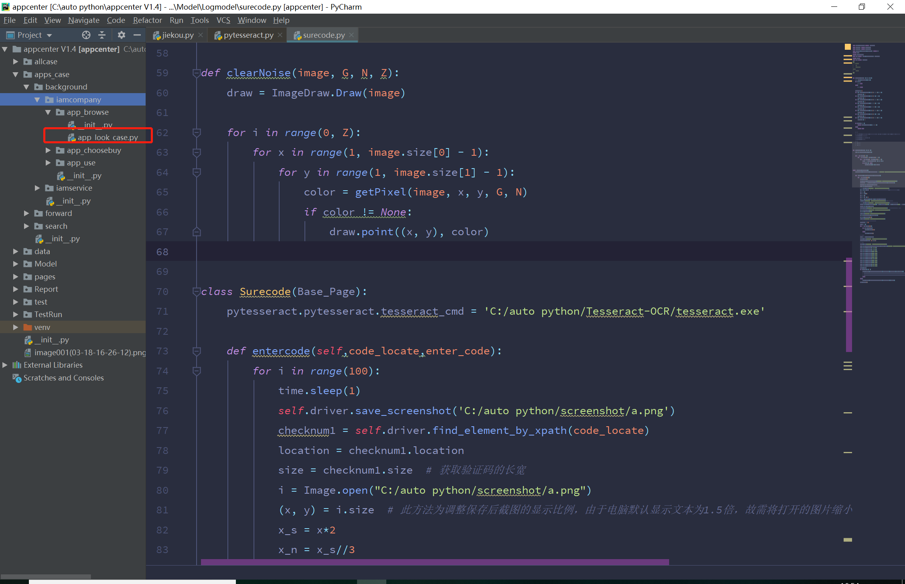Screen dimensions: 905x584
Task: Click the yellow inspection indicator at top right
Action: [x=847, y=47]
